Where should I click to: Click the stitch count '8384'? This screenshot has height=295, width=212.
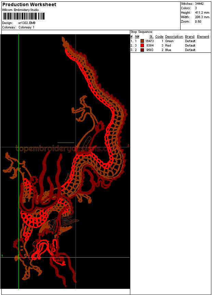[x=150, y=45]
